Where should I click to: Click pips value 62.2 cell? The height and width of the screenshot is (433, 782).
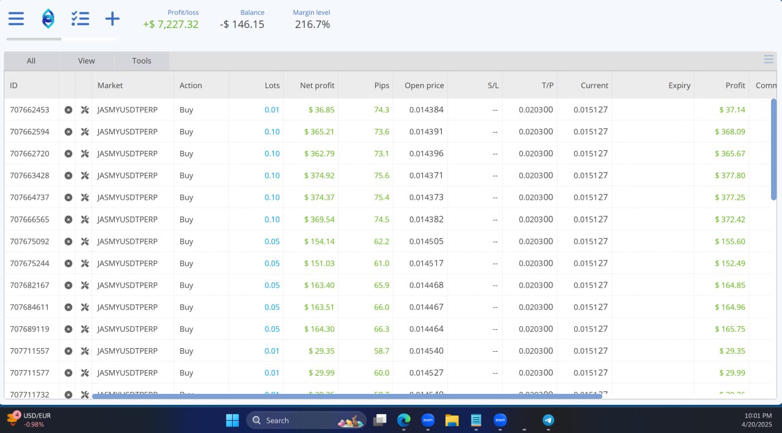(x=381, y=242)
